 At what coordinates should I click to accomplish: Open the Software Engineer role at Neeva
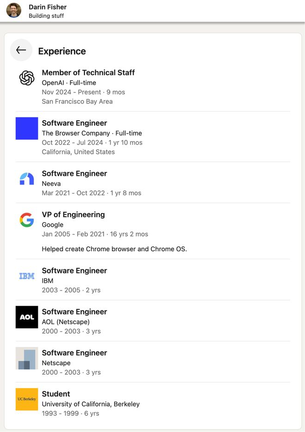[74, 173]
